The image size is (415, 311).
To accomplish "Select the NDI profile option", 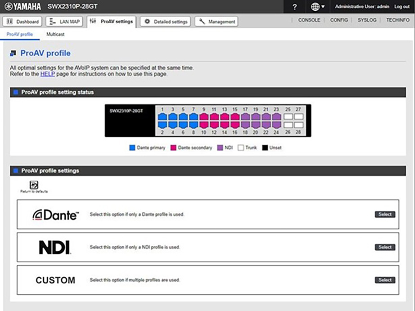I will point(384,247).
